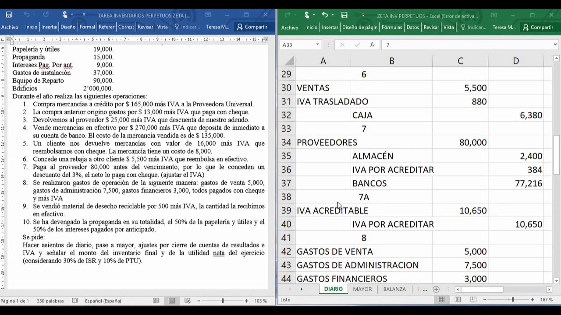Undo the last action in Word
This screenshot has width=561, height=315.
tap(26, 15)
